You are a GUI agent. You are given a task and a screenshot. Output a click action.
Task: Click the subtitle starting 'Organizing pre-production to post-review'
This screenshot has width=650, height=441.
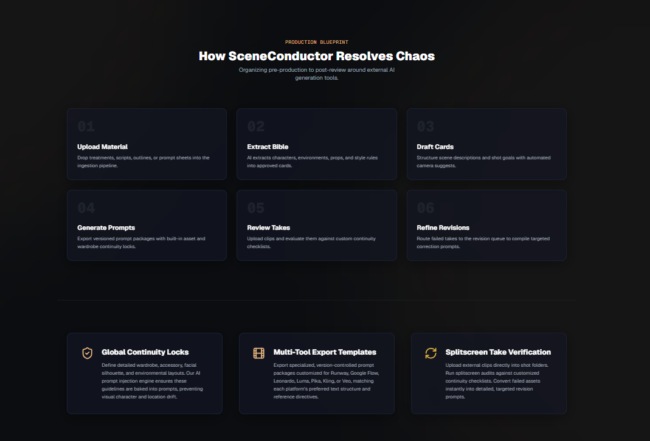pyautogui.click(x=317, y=74)
